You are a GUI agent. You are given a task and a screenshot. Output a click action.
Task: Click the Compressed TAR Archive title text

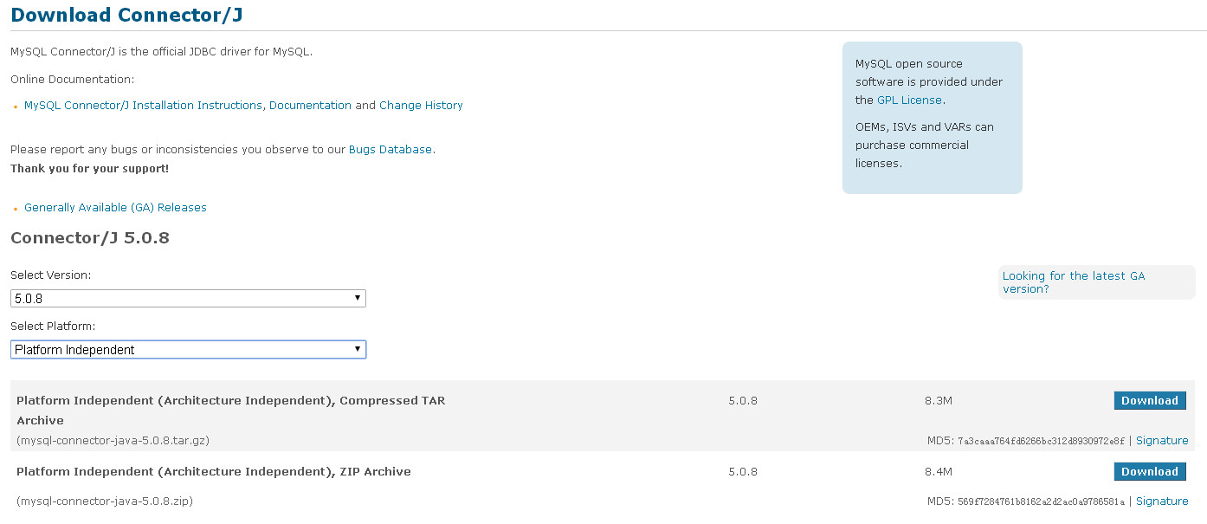(231, 411)
